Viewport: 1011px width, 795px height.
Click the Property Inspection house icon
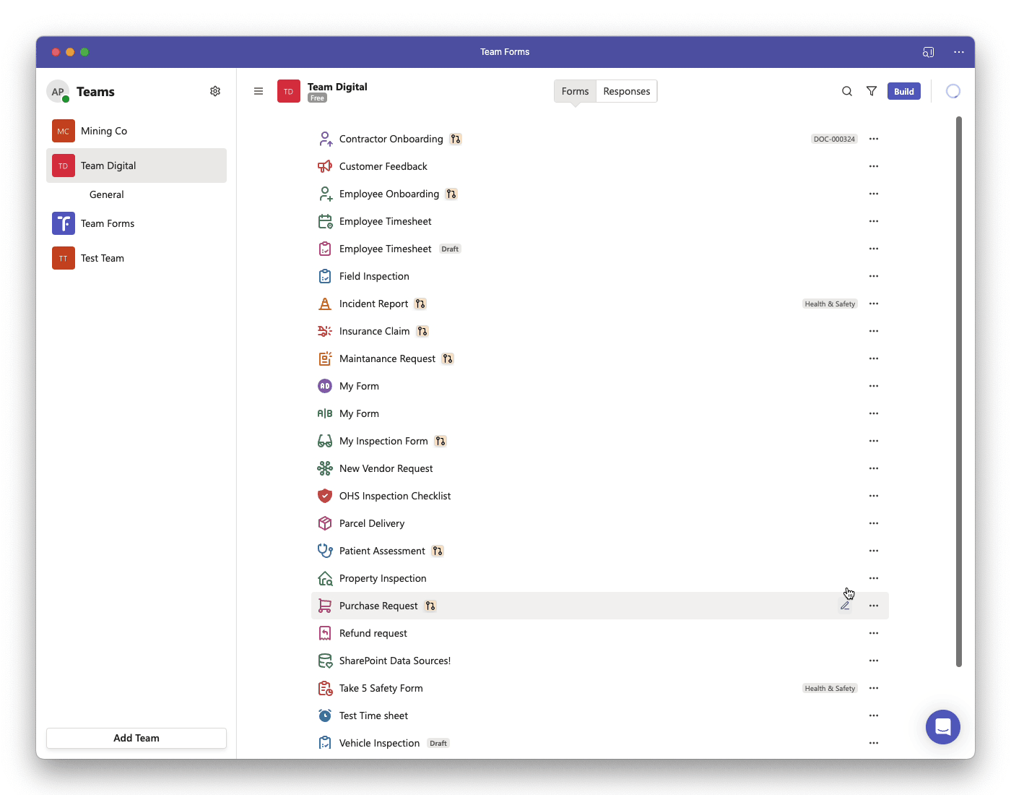[x=325, y=578]
